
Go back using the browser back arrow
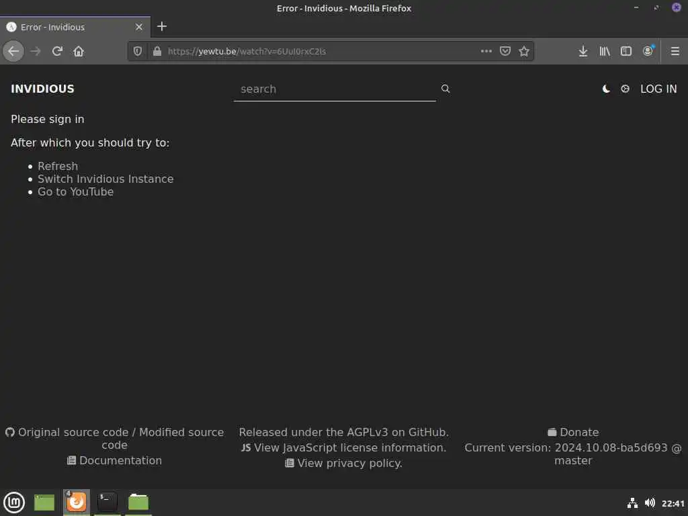13,51
